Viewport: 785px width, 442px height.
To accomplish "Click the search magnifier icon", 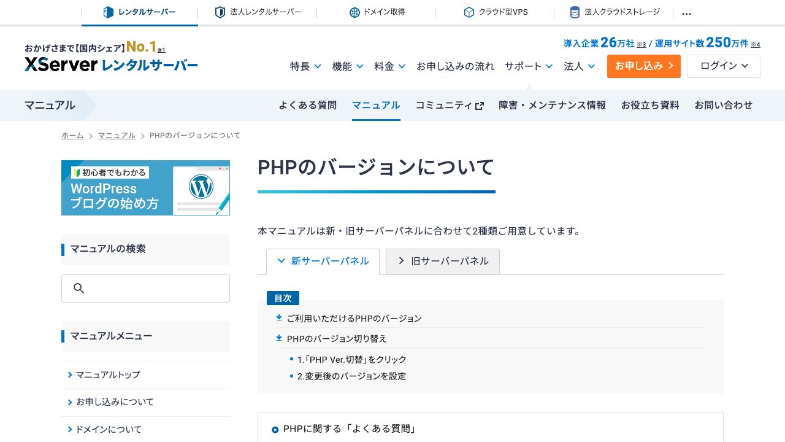I will [x=78, y=289].
